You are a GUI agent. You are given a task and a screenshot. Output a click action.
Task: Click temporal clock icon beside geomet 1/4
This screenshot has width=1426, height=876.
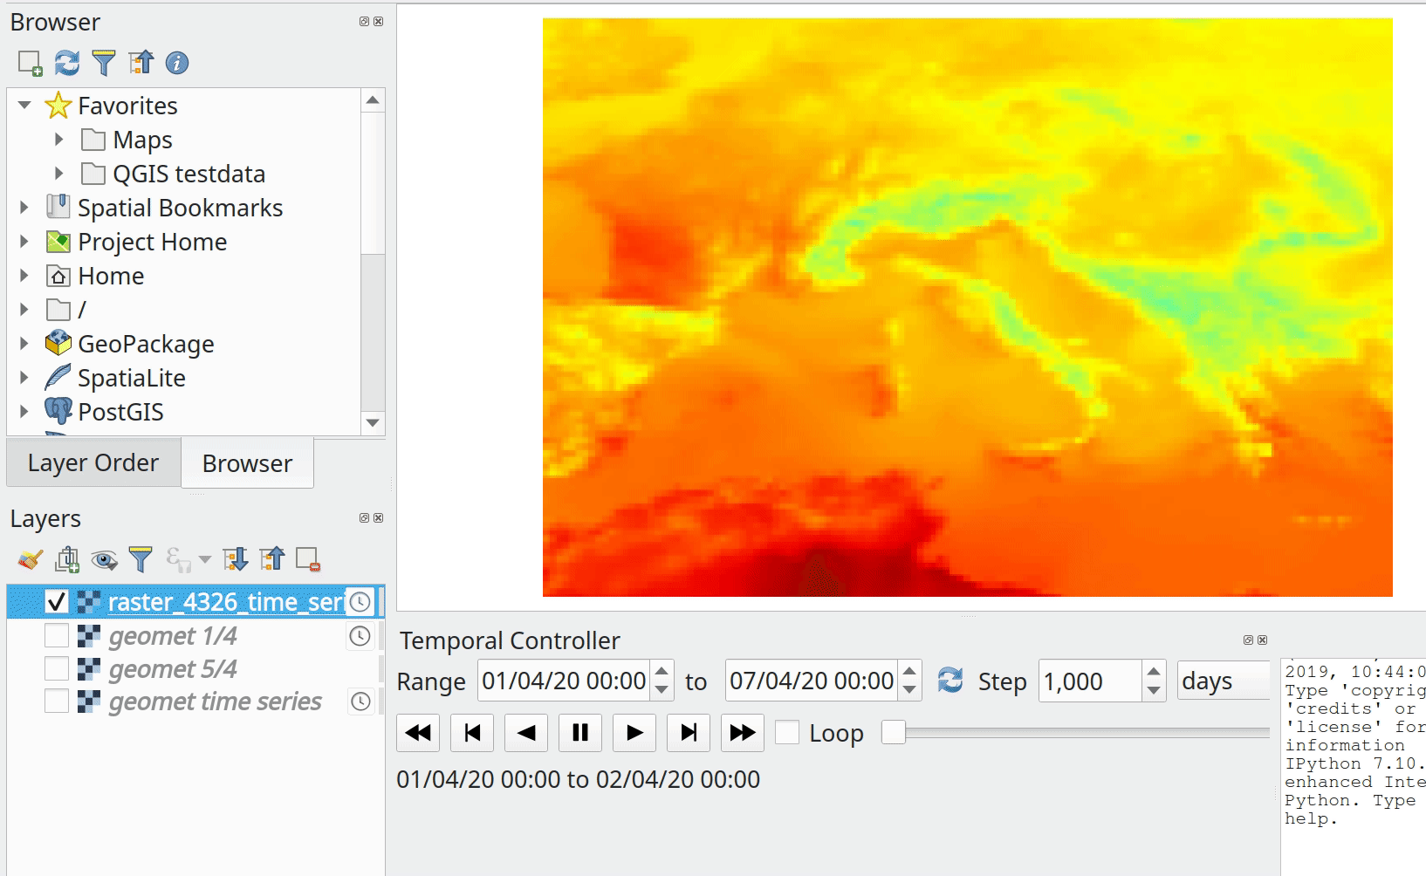360,637
